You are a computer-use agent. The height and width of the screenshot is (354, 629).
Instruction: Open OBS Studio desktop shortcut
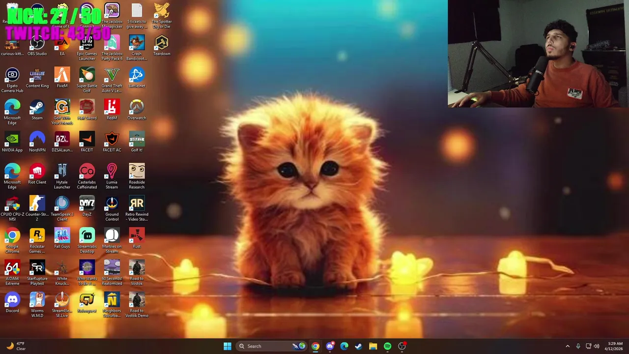(x=37, y=47)
